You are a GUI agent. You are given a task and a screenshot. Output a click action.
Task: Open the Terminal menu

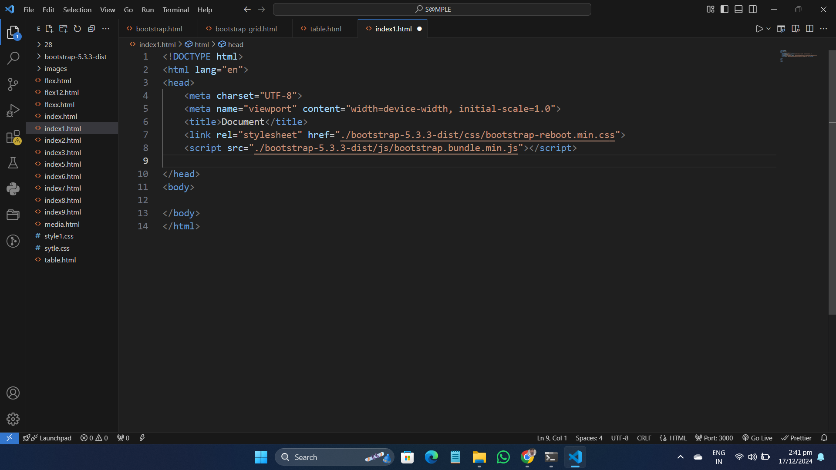[x=175, y=10]
